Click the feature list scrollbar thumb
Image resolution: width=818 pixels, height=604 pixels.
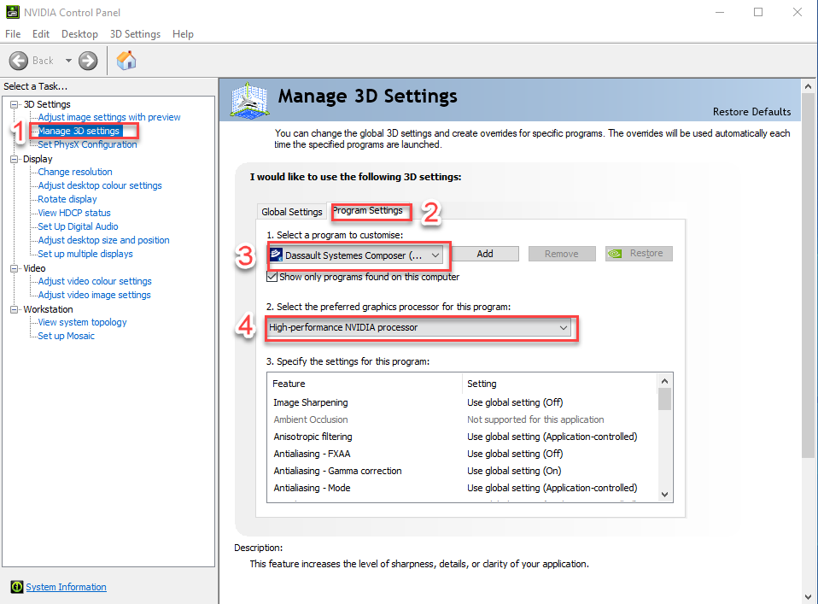click(x=664, y=399)
